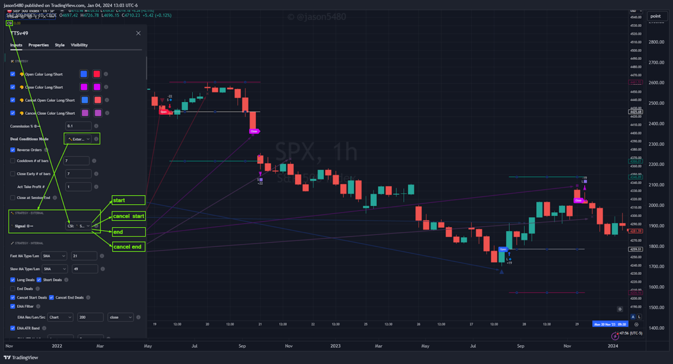
Task: Show info icon for Slow MA Type/Len
Action: [x=103, y=269]
